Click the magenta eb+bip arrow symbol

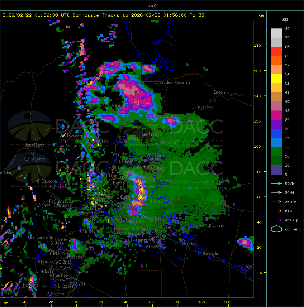coord(276,220)
